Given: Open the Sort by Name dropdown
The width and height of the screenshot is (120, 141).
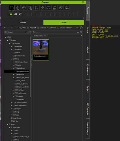Looking at the screenshot, I should 57,36.
